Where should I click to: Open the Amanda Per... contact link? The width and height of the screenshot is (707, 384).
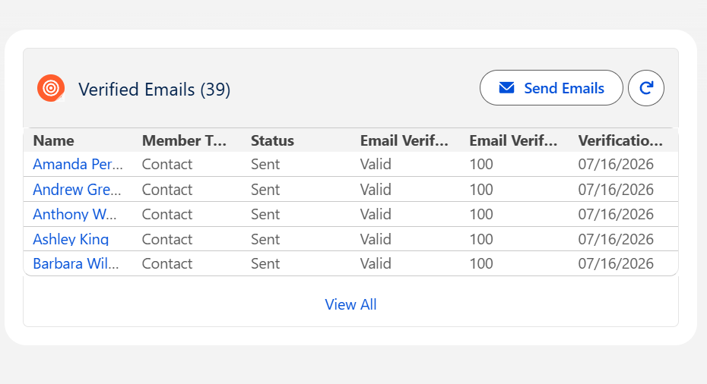[78, 165]
